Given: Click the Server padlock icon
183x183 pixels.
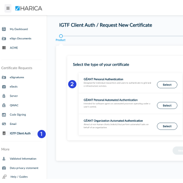Looking at the screenshot, I should (4, 96).
